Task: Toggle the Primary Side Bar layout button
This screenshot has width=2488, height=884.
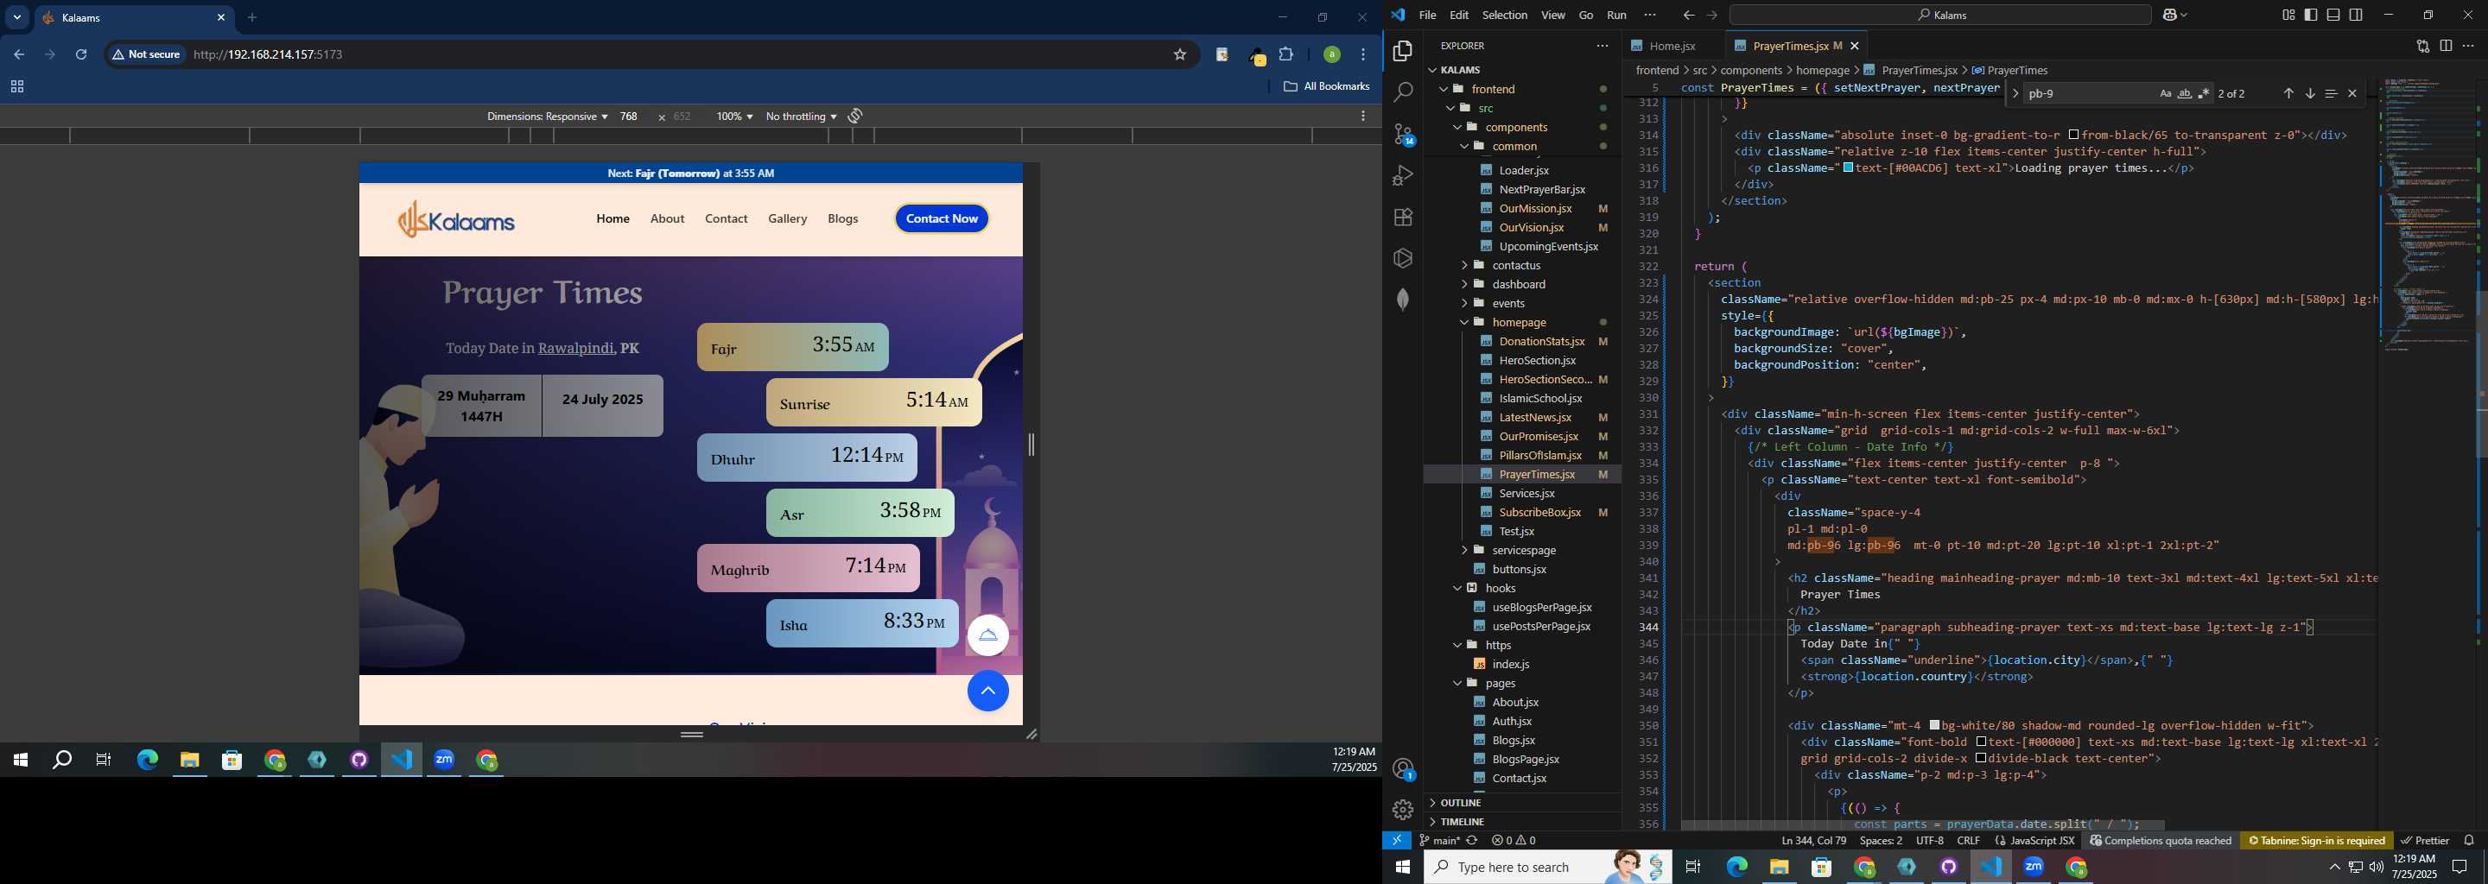Action: 2310,15
